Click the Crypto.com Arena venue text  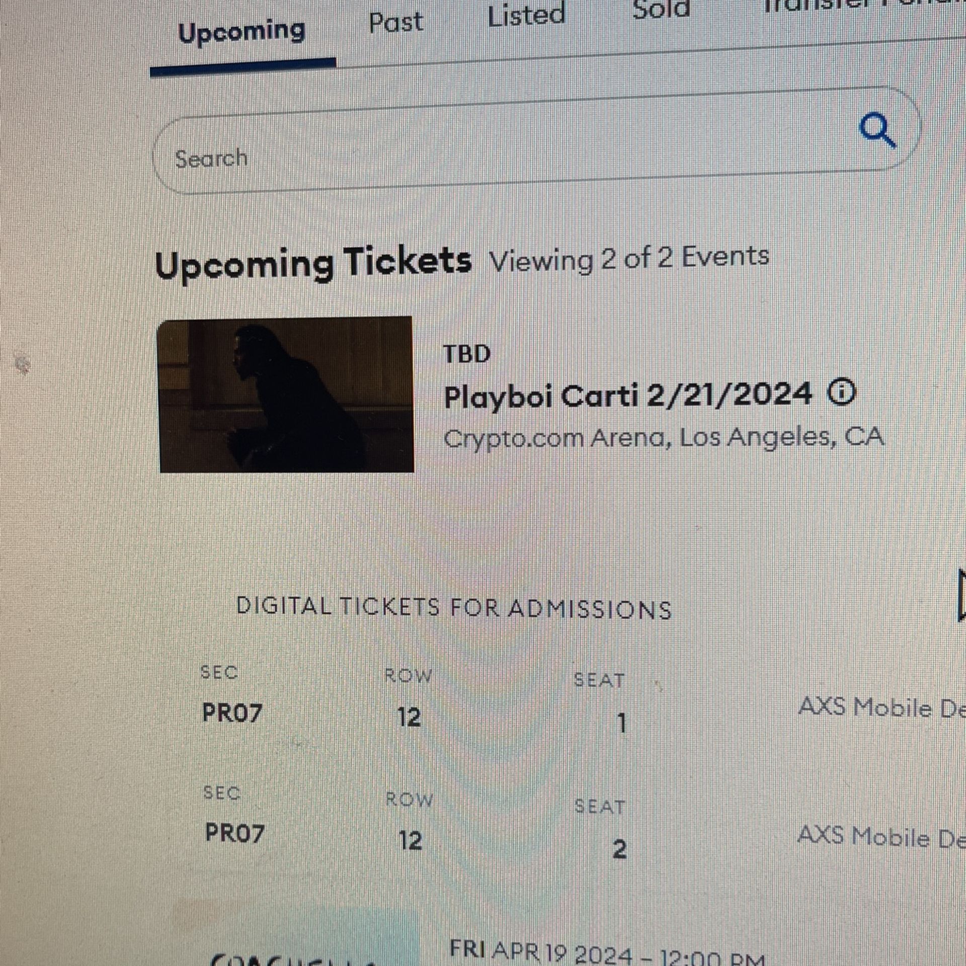click(x=664, y=437)
